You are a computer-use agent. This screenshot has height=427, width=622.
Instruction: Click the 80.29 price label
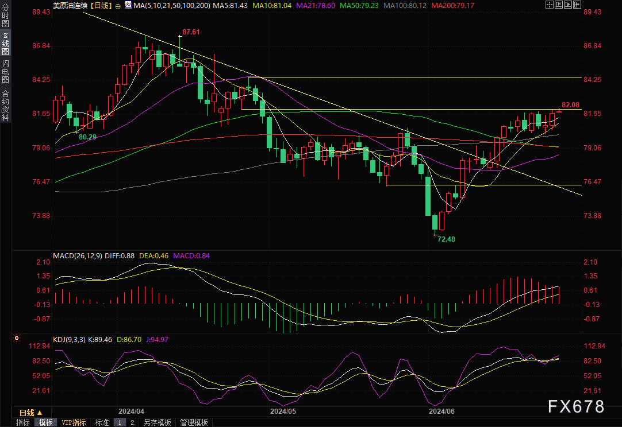87,137
